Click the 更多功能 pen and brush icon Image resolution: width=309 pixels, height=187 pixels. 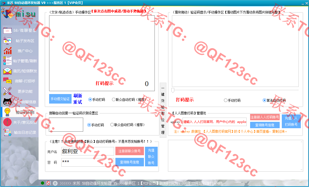7,91
